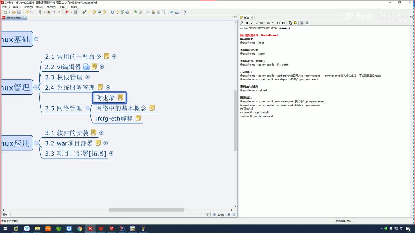Click the attachment paperclip icon
The height and width of the screenshot is (233, 415).
click(x=84, y=12)
